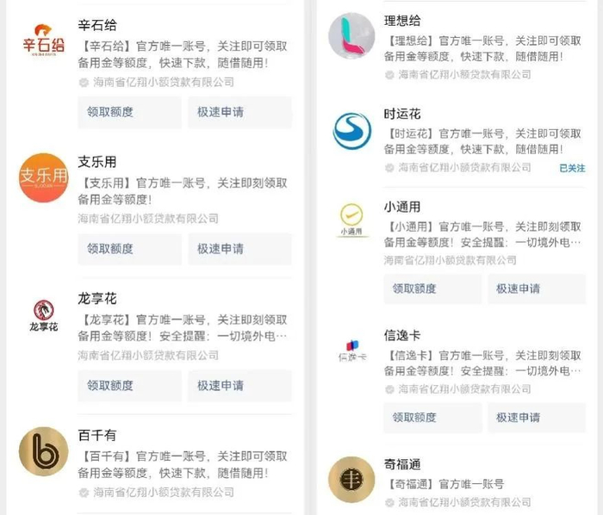Click 领取额度 under 支乐用

click(129, 249)
